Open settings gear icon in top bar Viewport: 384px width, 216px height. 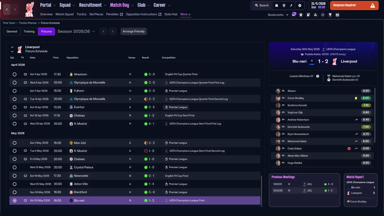300,5
